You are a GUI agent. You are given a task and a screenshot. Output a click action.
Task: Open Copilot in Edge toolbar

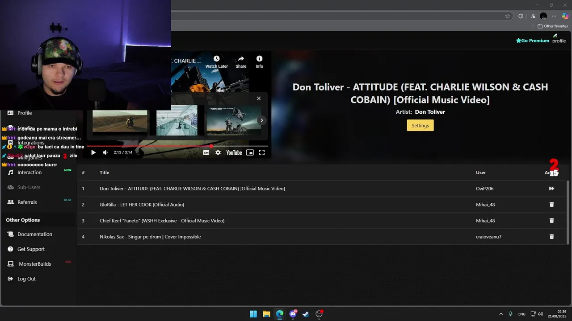[565, 16]
